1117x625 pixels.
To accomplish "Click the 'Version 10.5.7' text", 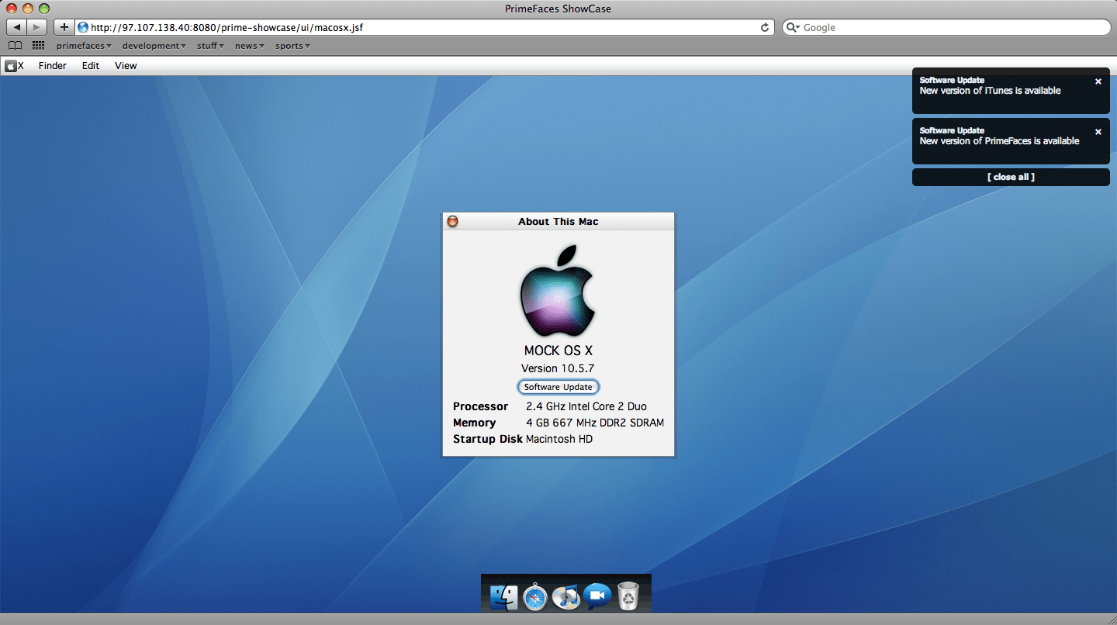I will coord(558,368).
